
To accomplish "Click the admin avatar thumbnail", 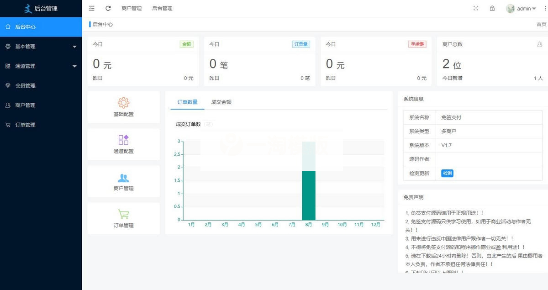I will pyautogui.click(x=510, y=8).
